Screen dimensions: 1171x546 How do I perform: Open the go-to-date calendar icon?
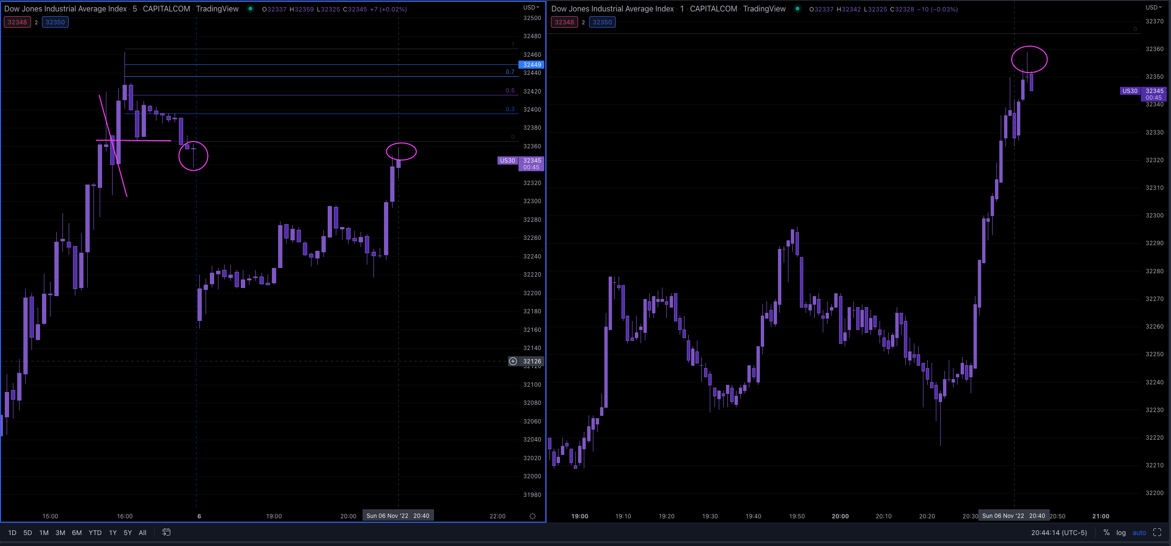(x=166, y=532)
